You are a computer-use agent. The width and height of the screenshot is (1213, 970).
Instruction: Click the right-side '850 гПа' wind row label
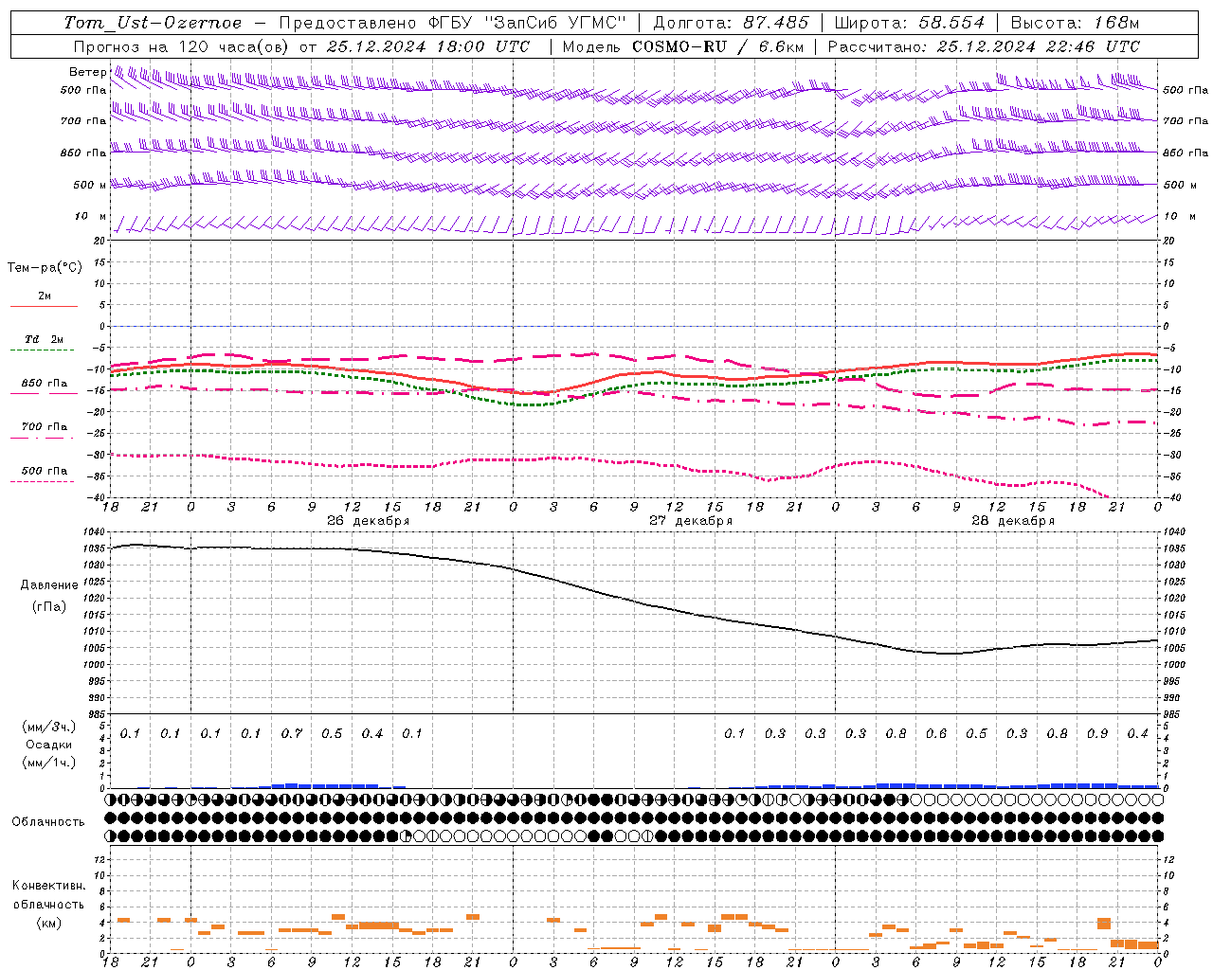(1185, 153)
